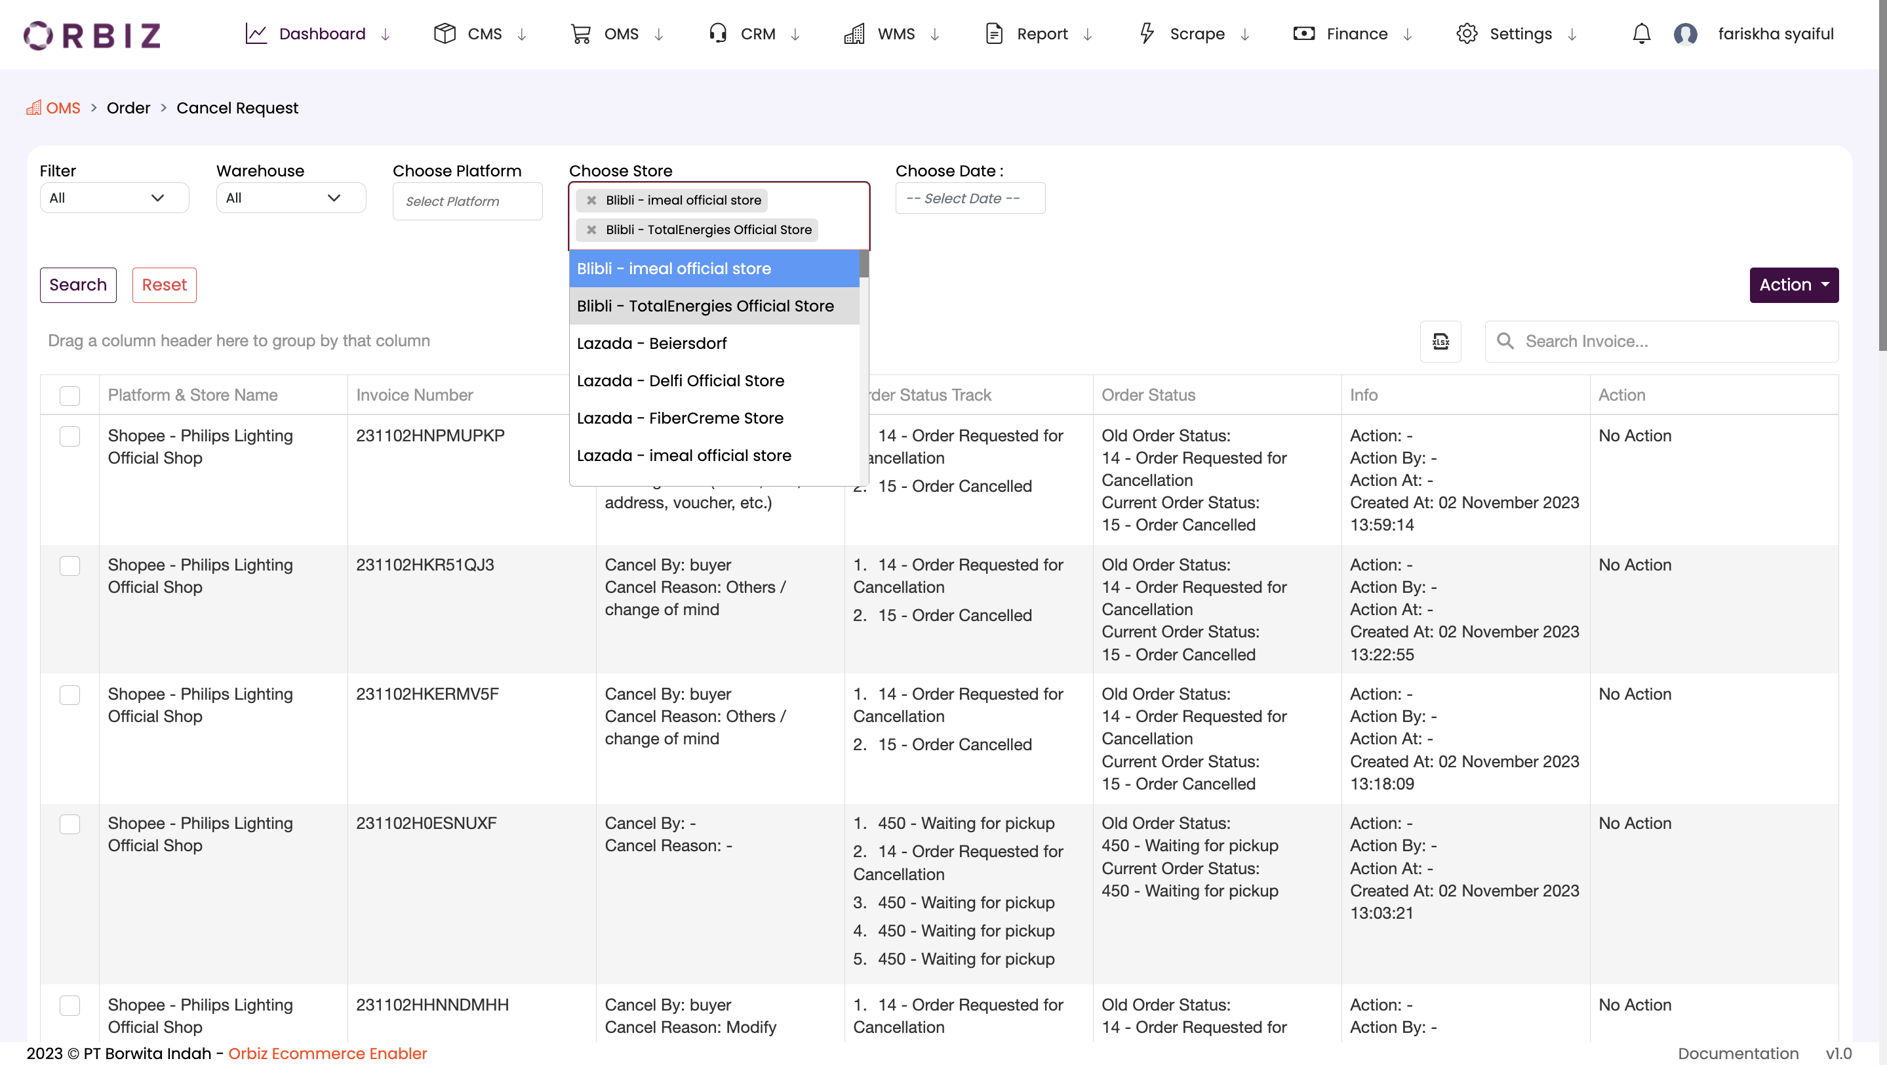Sort by Order Status column

pos(1148,395)
